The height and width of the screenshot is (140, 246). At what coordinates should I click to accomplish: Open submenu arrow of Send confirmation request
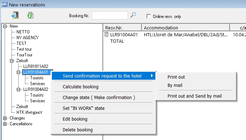click(152, 76)
